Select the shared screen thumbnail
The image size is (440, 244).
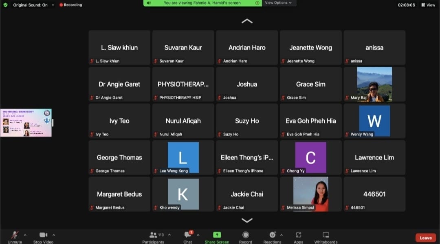tap(26, 123)
